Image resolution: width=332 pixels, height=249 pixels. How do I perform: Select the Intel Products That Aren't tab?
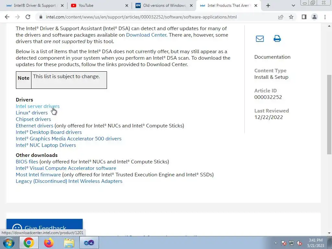[228, 6]
